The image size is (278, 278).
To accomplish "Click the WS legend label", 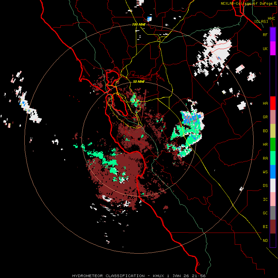I will (x=265, y=172).
